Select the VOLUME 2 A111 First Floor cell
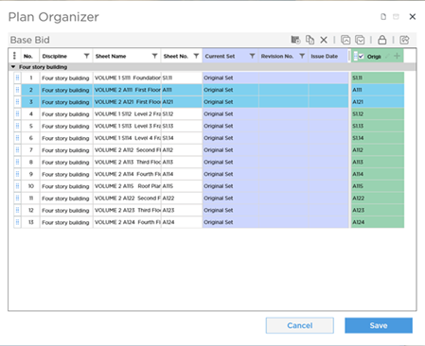The width and height of the screenshot is (425, 346). (128, 90)
